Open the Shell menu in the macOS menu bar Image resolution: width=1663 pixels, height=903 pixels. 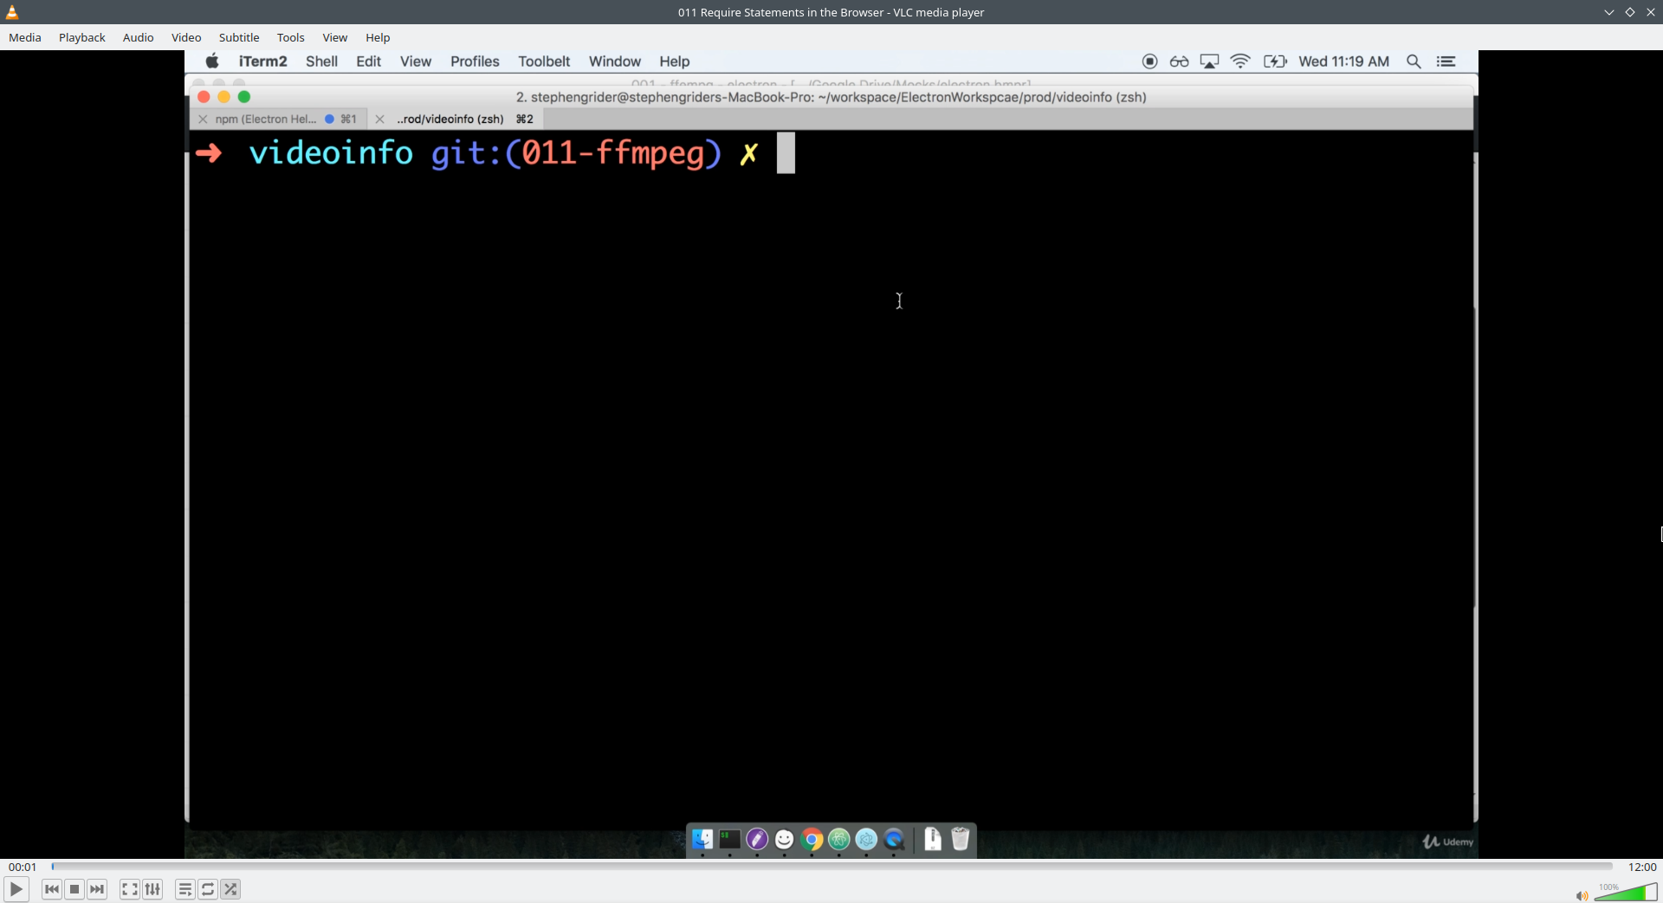[x=321, y=61]
